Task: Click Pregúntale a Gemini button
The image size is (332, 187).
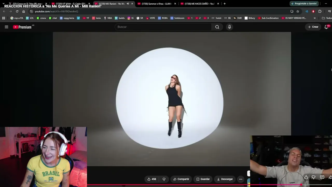Action: [x=304, y=4]
